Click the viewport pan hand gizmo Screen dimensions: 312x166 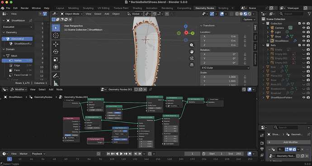coord(192,52)
